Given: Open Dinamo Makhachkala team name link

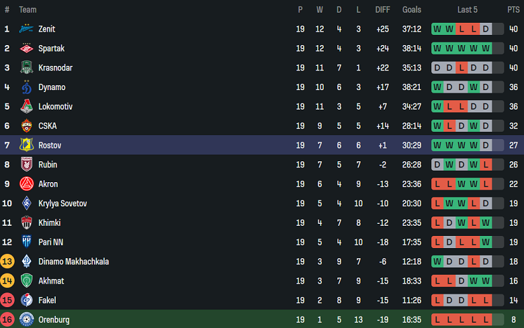Looking at the screenshot, I should point(73,261).
